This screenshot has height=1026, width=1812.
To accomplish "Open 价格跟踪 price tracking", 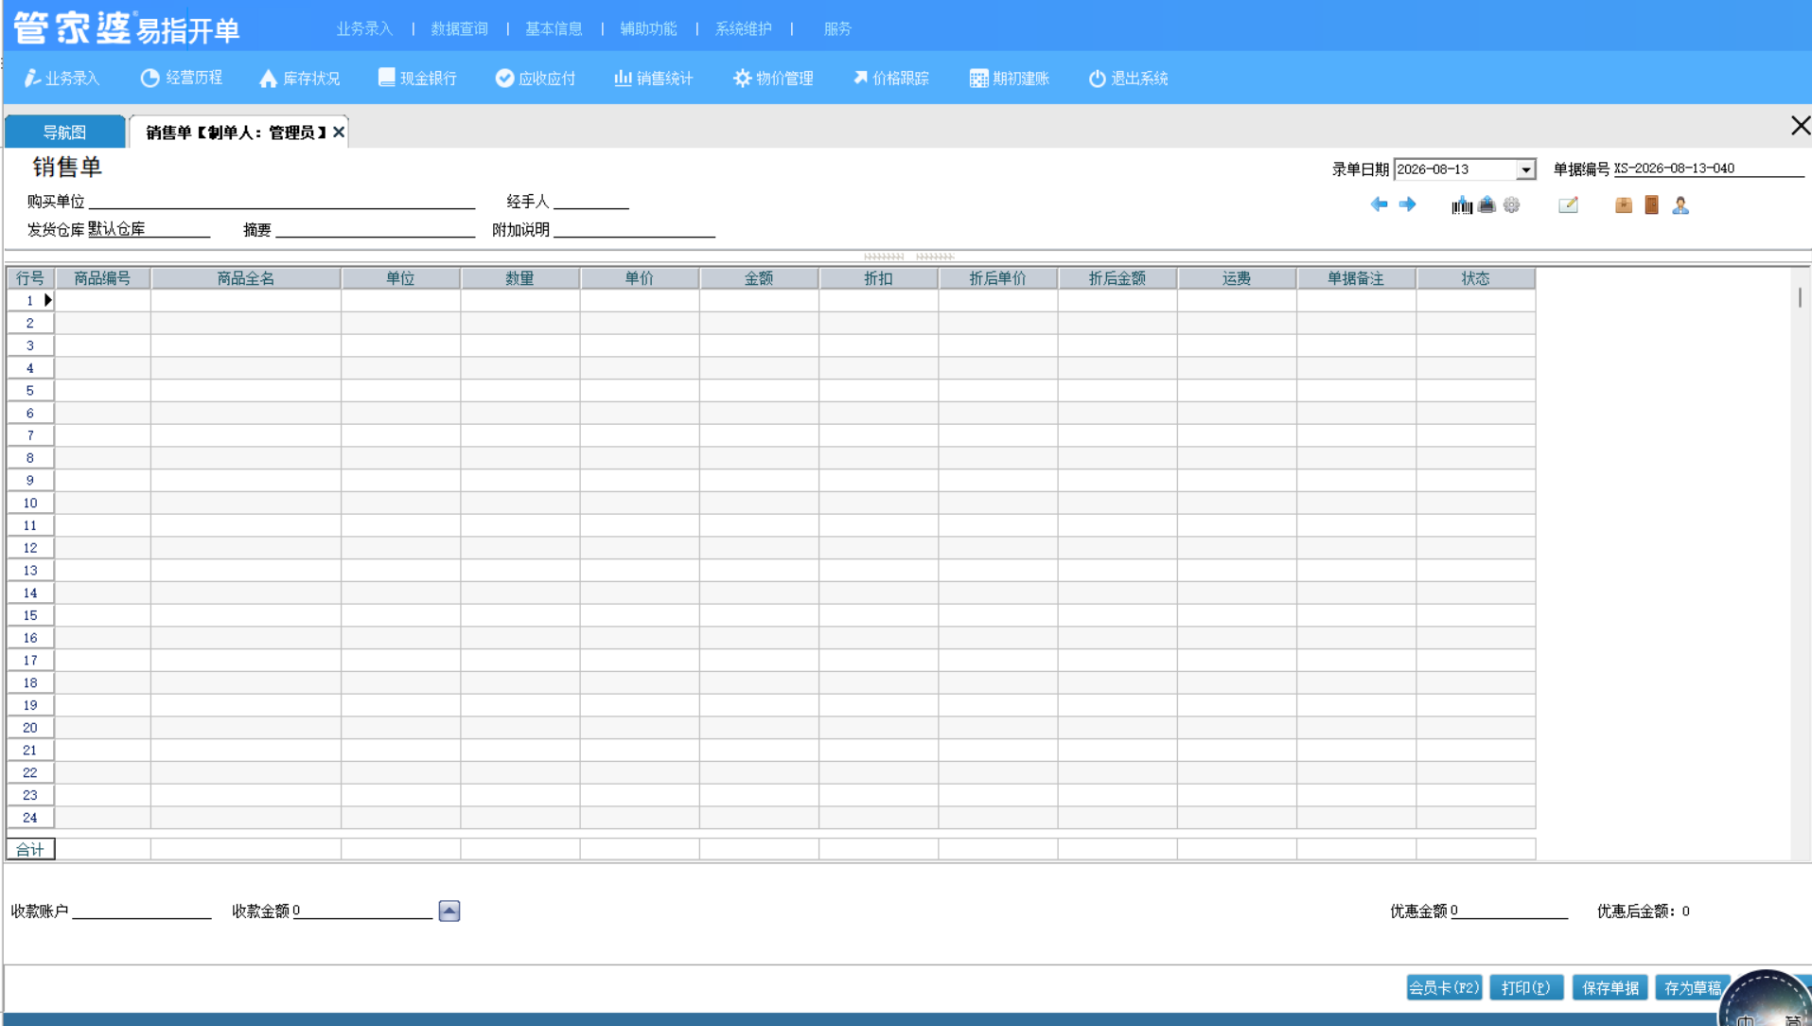I will (890, 79).
